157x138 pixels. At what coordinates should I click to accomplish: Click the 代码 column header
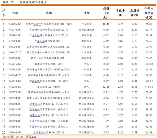point(15,13)
